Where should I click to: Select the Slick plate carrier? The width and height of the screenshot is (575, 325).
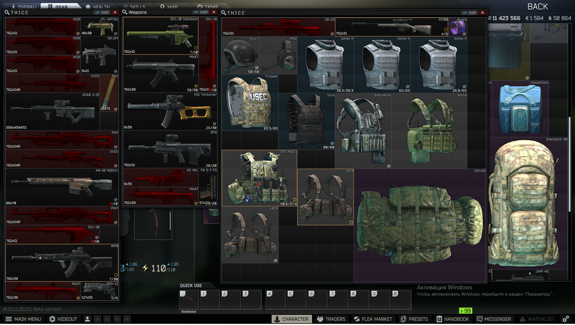click(307, 121)
